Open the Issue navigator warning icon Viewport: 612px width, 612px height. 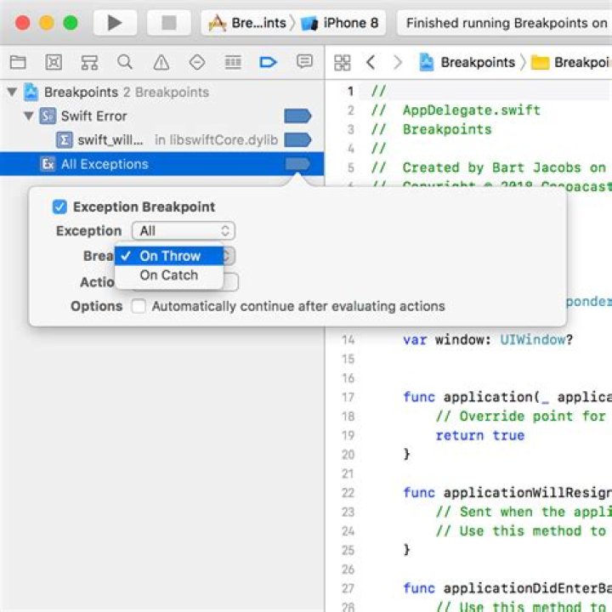[x=161, y=62]
